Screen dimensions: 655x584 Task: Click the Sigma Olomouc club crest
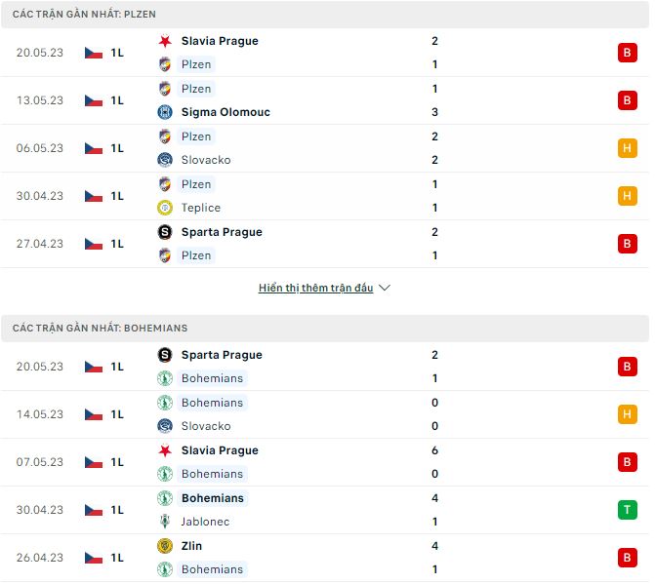tap(164, 112)
